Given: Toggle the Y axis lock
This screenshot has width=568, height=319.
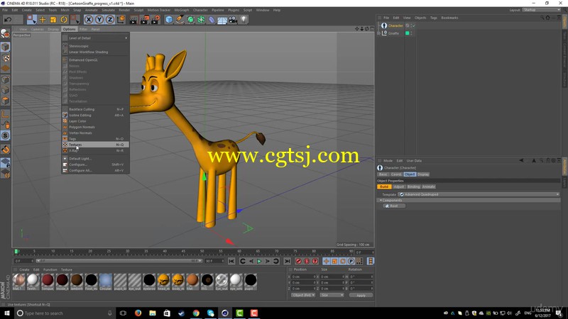Looking at the screenshot, I should coord(99,20).
